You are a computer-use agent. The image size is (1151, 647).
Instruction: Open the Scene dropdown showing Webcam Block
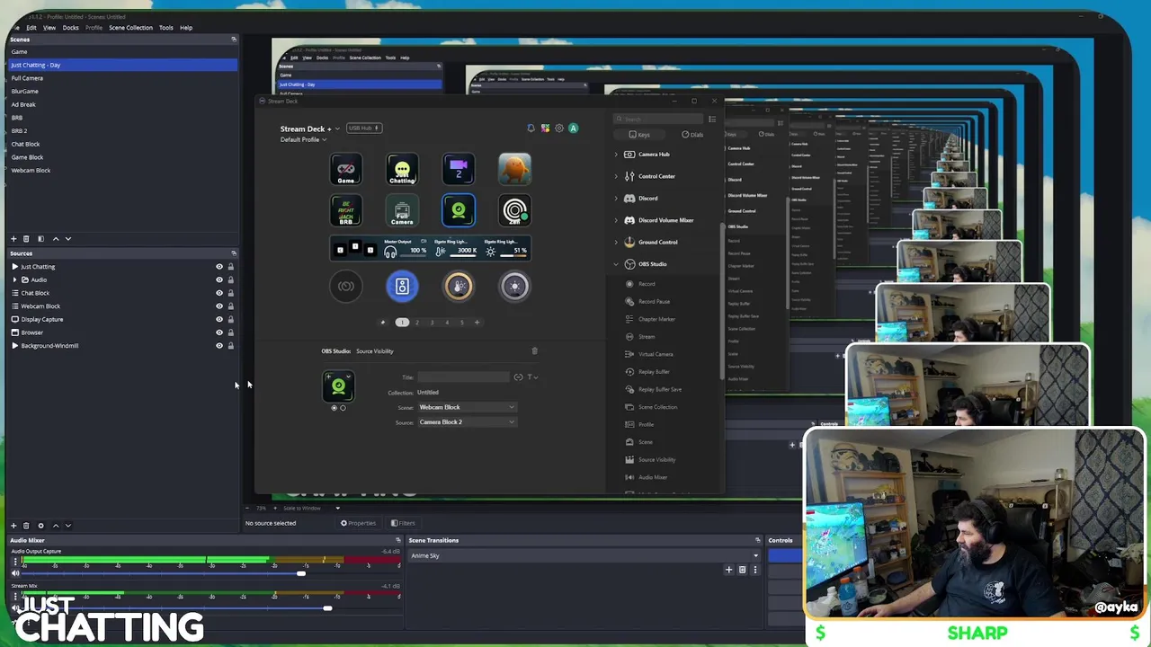[467, 407]
